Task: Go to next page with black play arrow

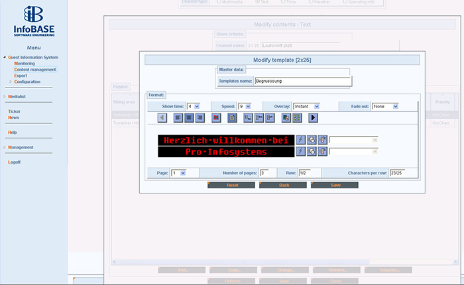Action: point(313,118)
